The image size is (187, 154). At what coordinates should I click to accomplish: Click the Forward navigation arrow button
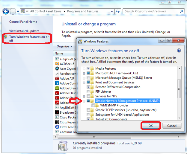click(13, 11)
